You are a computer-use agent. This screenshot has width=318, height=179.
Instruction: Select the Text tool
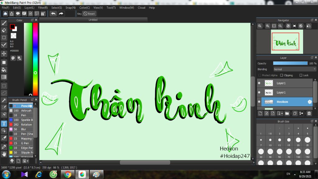point(4,123)
